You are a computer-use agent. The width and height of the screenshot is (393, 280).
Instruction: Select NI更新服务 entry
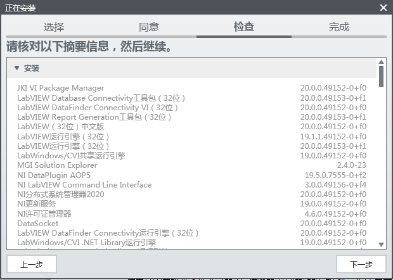[x=191, y=203]
